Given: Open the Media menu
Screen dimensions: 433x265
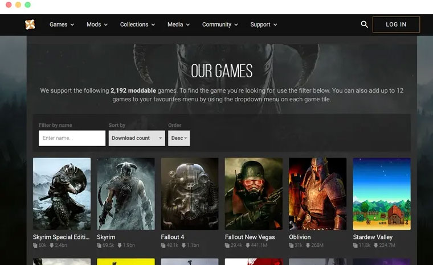Looking at the screenshot, I should point(178,24).
